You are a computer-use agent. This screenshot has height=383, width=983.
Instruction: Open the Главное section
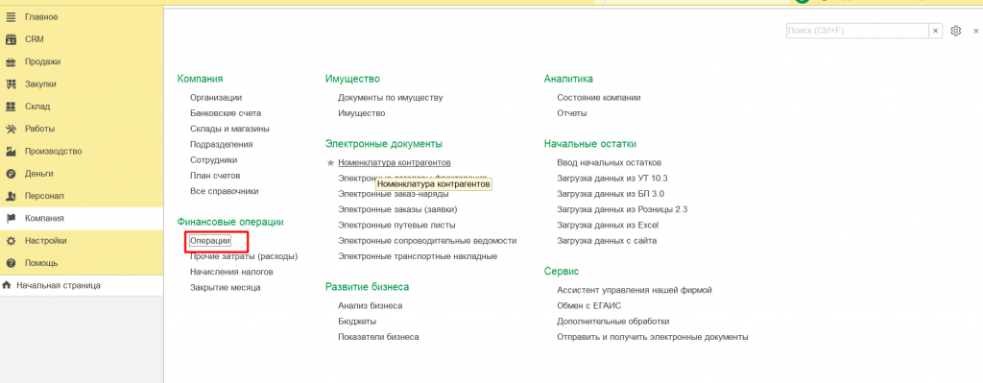pos(41,17)
